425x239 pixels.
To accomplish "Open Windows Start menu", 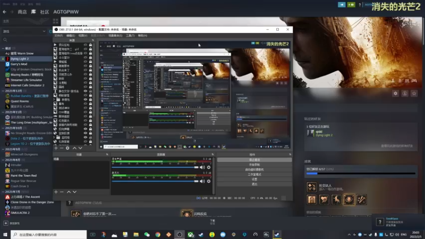I will coord(5,234).
